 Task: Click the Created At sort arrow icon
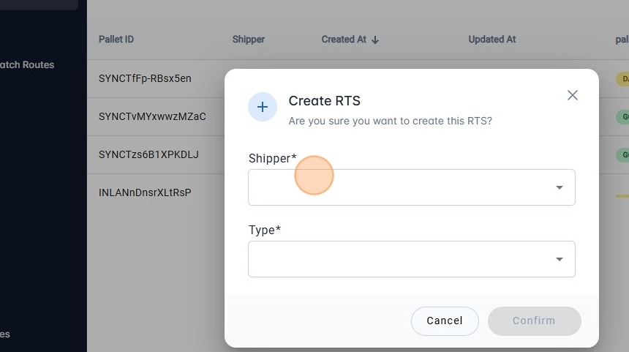pyautogui.click(x=375, y=40)
